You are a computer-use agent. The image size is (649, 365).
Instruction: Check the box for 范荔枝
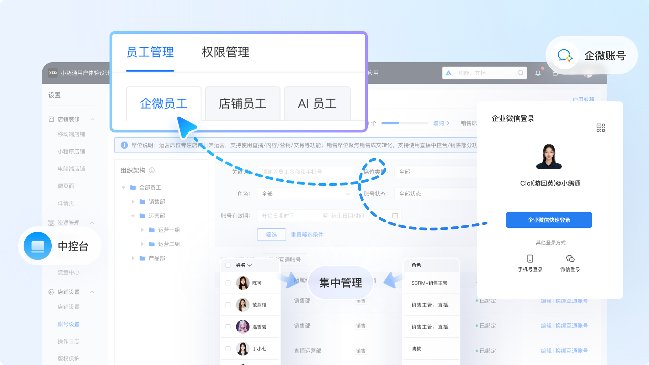(228, 305)
